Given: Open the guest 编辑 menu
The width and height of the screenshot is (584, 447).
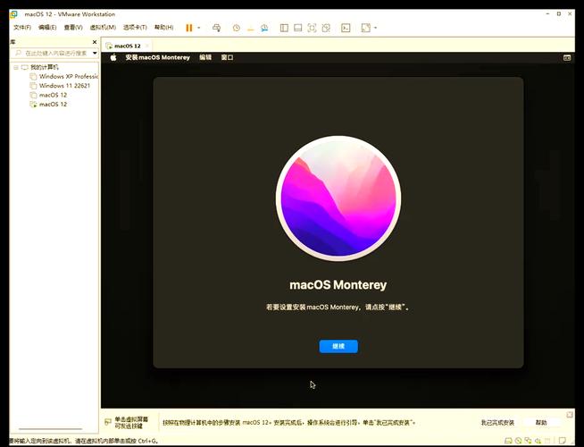Looking at the screenshot, I should pyautogui.click(x=205, y=57).
